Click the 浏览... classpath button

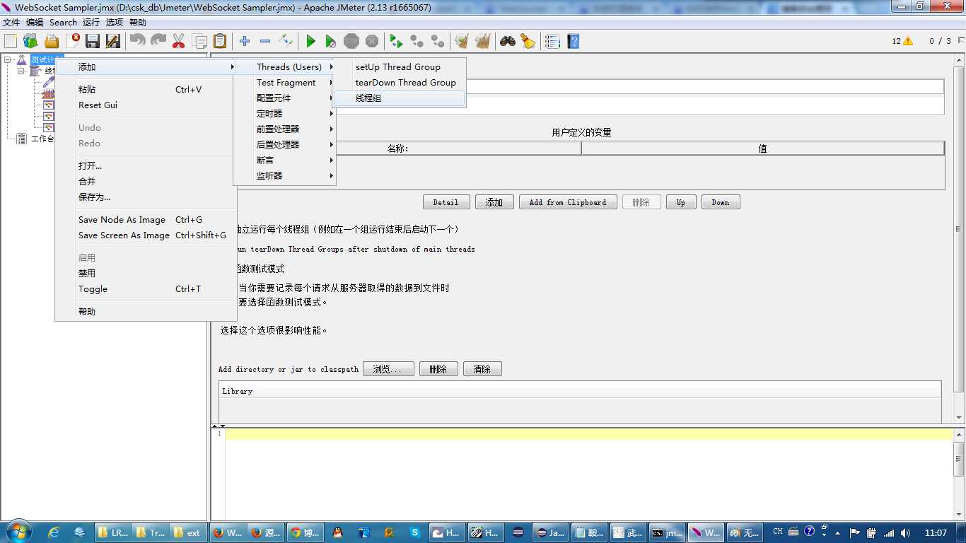pos(388,369)
